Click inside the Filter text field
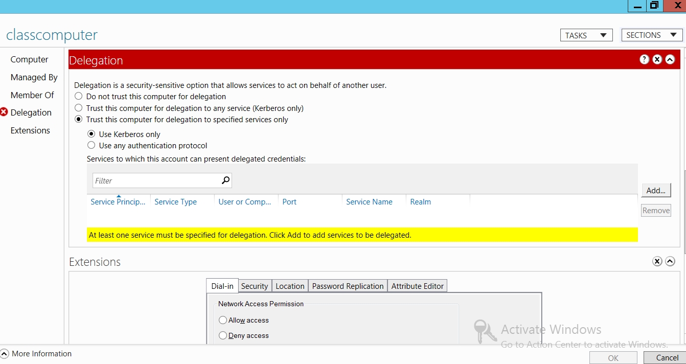 (x=156, y=180)
